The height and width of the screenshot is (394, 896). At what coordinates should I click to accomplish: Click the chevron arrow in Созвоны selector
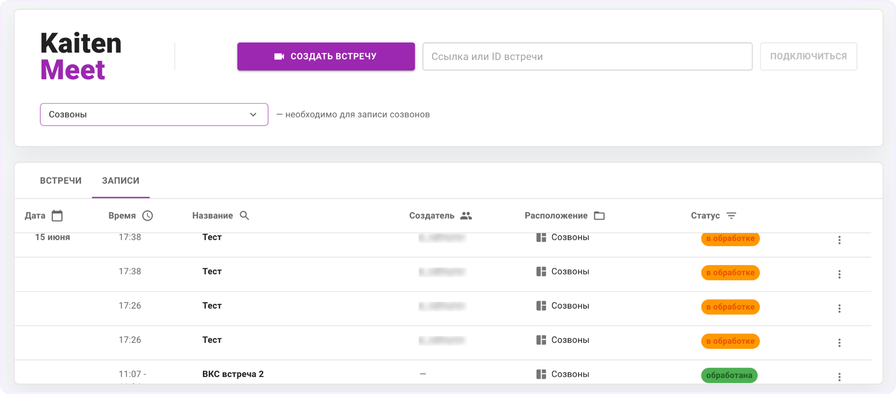click(x=253, y=115)
